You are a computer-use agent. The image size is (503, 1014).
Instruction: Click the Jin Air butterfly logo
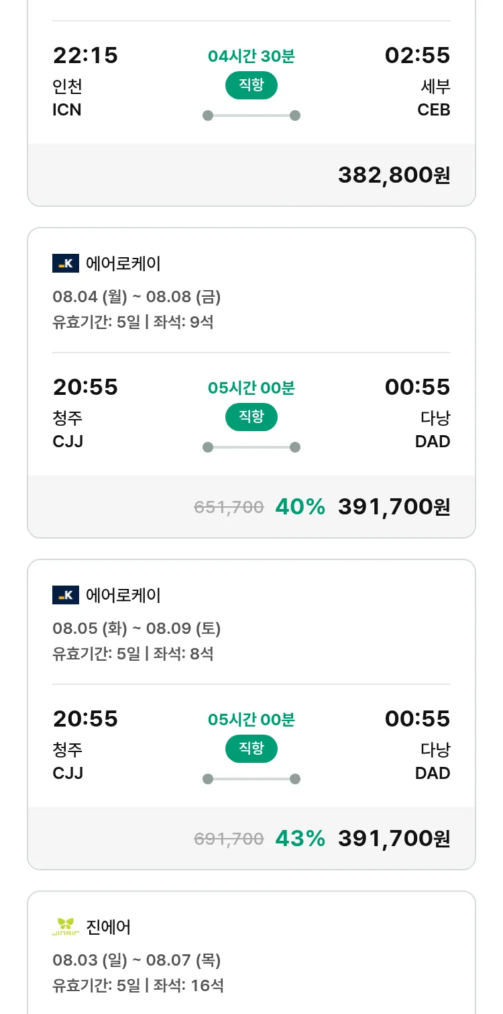pyautogui.click(x=66, y=927)
